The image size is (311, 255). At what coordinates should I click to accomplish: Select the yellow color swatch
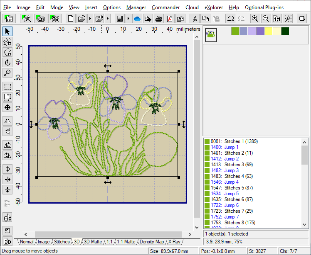point(268,31)
